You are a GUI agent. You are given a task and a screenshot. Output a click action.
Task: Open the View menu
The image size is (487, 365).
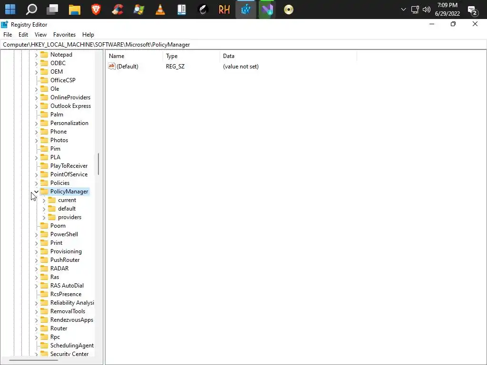(41, 34)
